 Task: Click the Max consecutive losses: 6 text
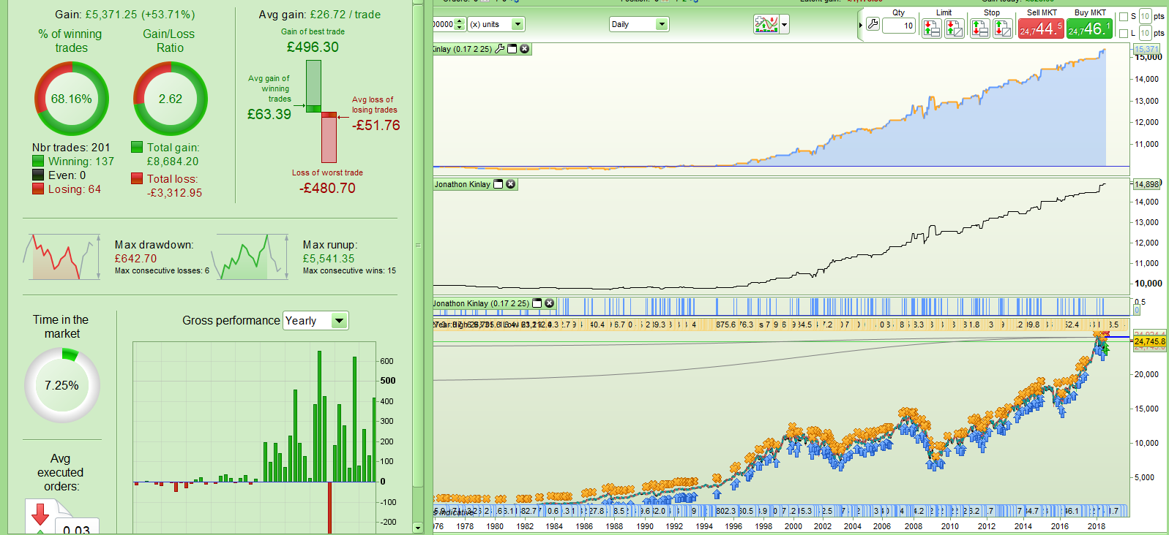[162, 271]
